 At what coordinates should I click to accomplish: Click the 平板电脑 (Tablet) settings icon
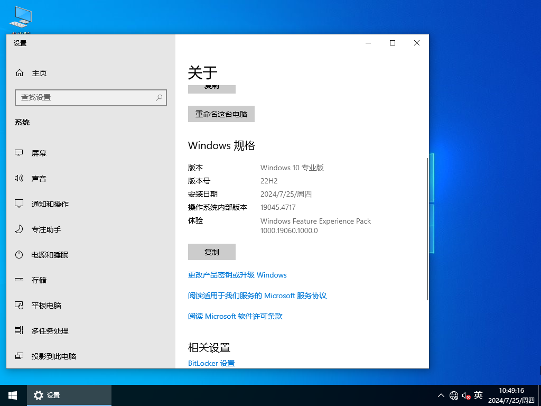point(20,305)
